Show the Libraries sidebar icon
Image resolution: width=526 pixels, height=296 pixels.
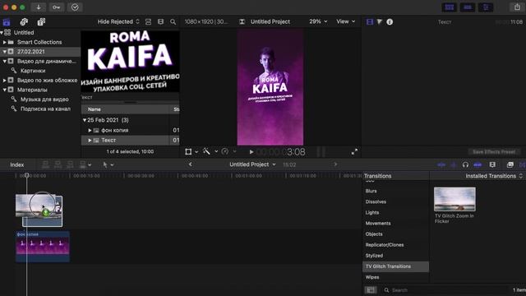[x=7, y=22]
